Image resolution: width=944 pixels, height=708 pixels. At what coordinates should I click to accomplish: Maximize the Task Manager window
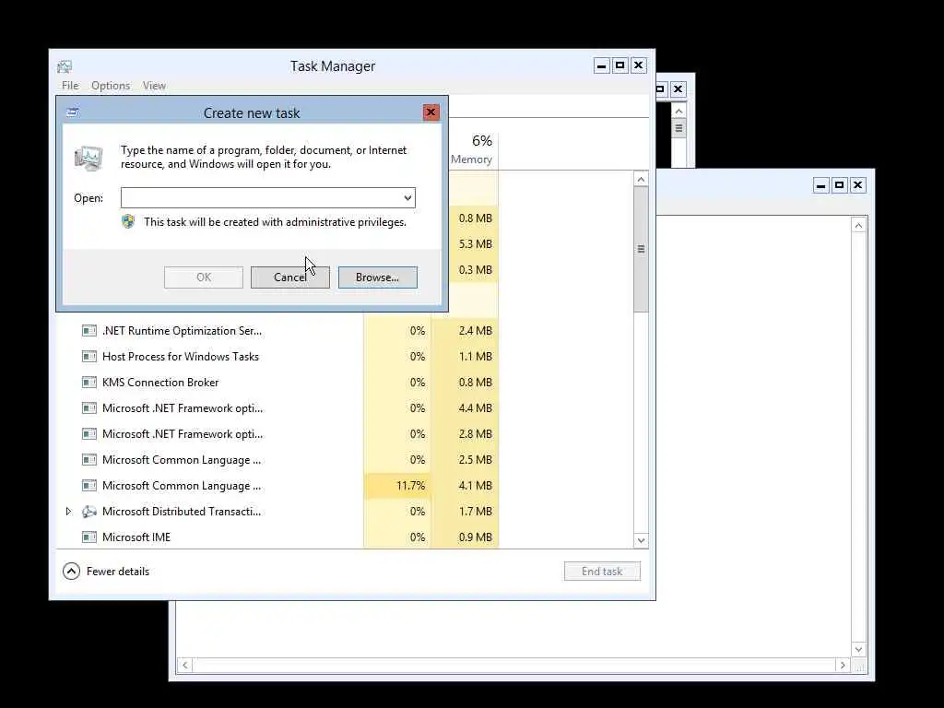click(x=619, y=65)
